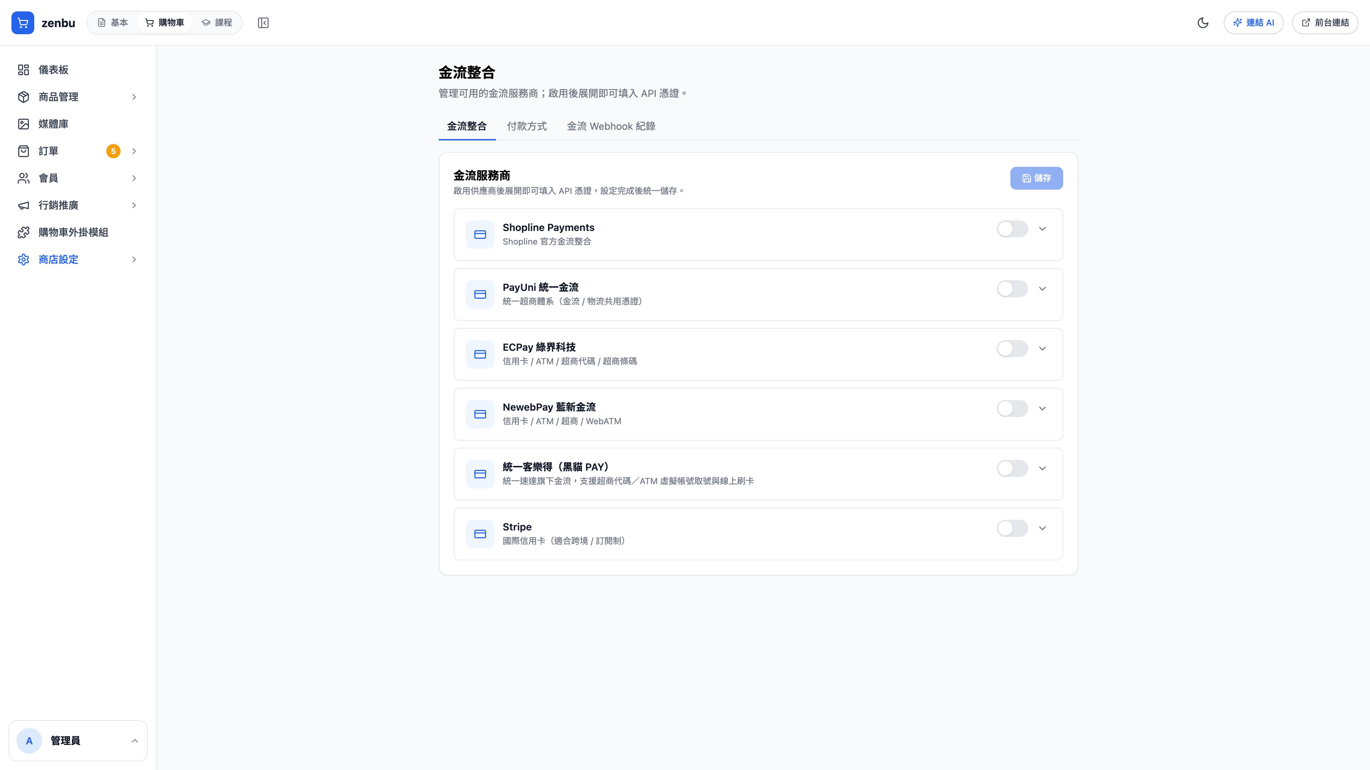Viewport: 1370px width, 770px height.
Task: Enable the 統一客樂得 黑貓 PAY toggle
Action: (x=1013, y=469)
